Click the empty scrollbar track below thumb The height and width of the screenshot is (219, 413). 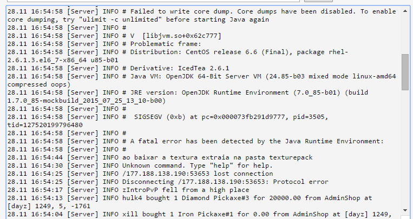click(405, 148)
